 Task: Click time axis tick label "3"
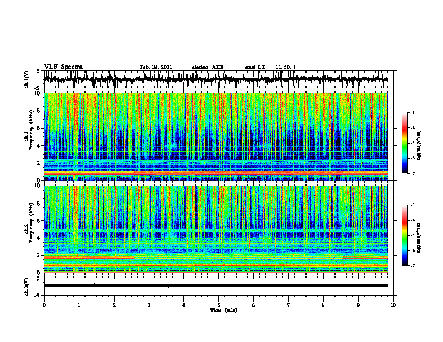point(149,305)
